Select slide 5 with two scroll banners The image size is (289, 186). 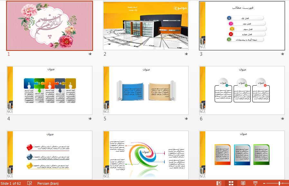point(145,90)
